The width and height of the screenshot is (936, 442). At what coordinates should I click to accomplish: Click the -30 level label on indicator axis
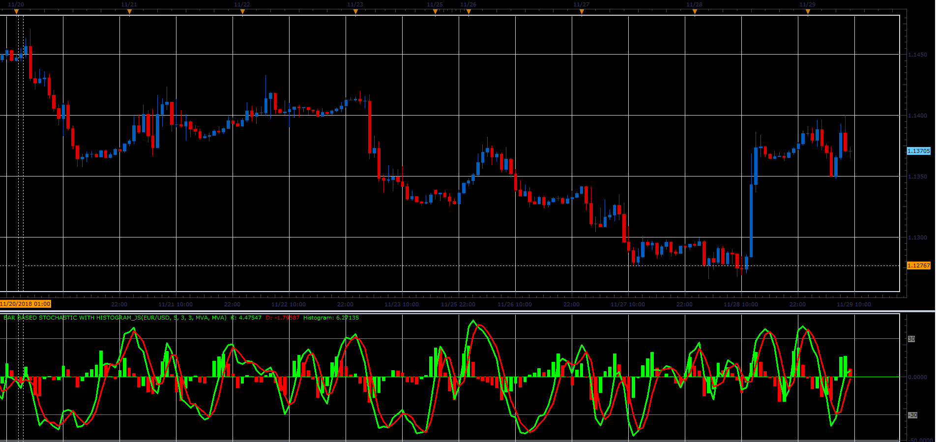pyautogui.click(x=912, y=415)
